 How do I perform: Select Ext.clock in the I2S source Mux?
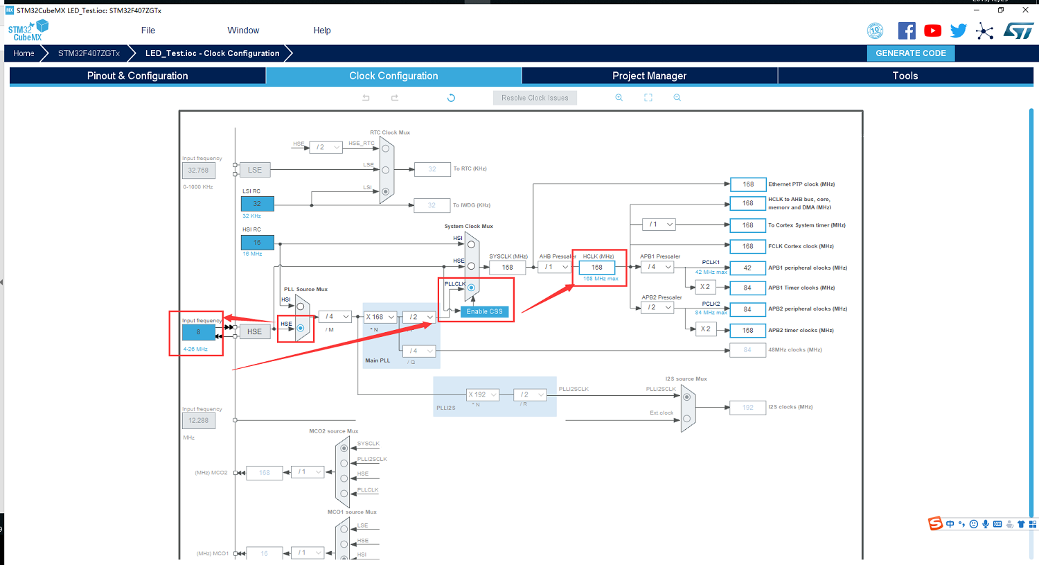coord(686,419)
